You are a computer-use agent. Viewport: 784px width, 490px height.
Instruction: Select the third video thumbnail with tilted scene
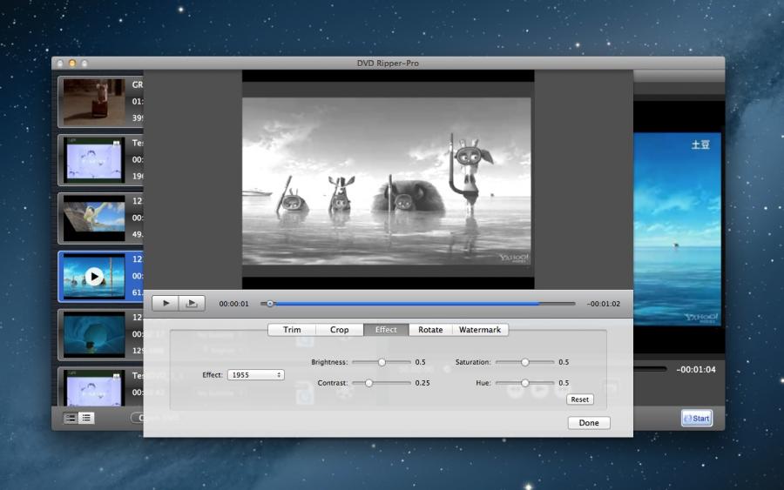pyautogui.click(x=94, y=218)
